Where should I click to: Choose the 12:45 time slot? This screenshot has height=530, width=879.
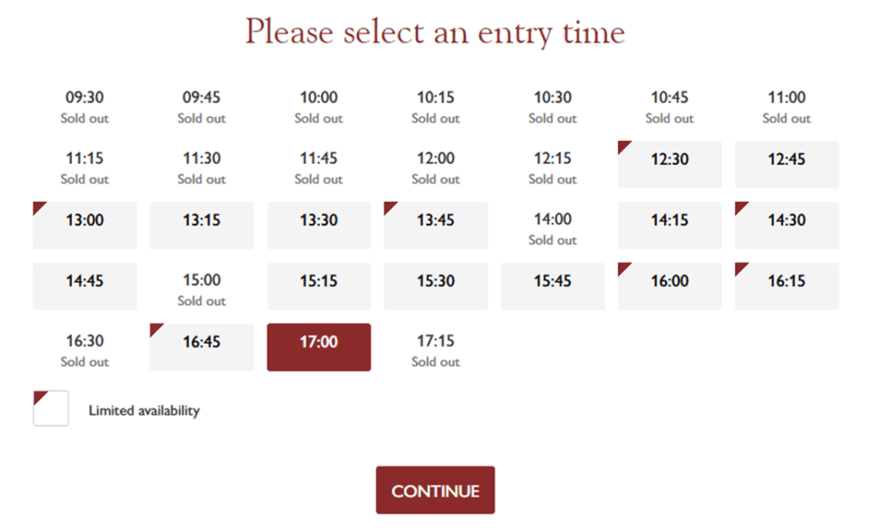(x=786, y=165)
